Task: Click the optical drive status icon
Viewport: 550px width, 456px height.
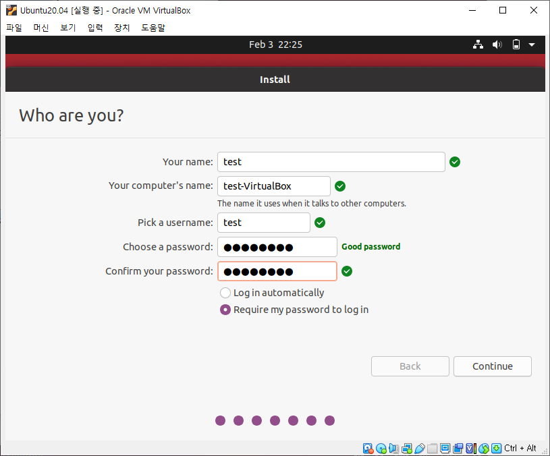Action: [381, 449]
